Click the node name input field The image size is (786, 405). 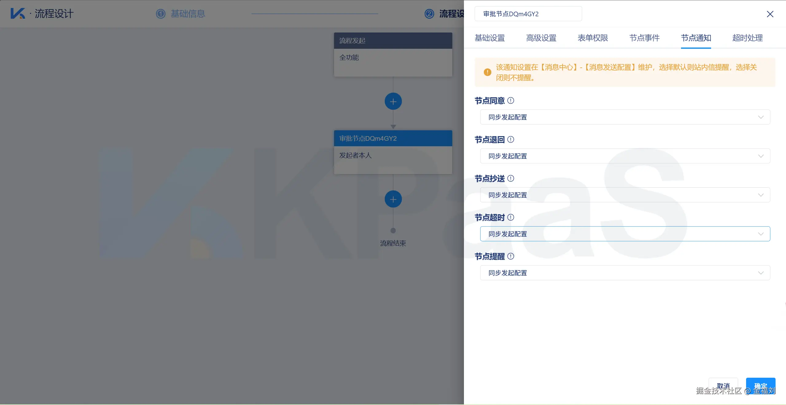(x=528, y=14)
